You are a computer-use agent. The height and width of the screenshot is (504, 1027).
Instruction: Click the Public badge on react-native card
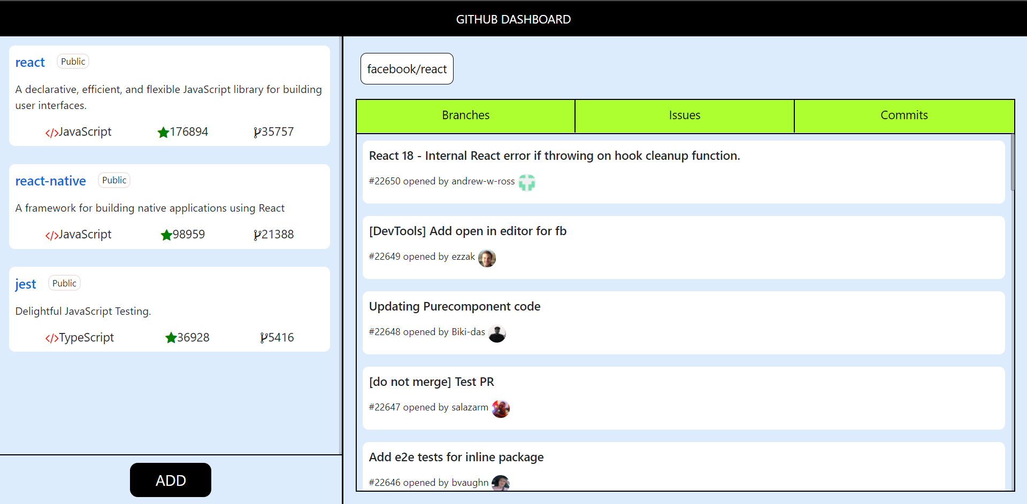point(114,180)
